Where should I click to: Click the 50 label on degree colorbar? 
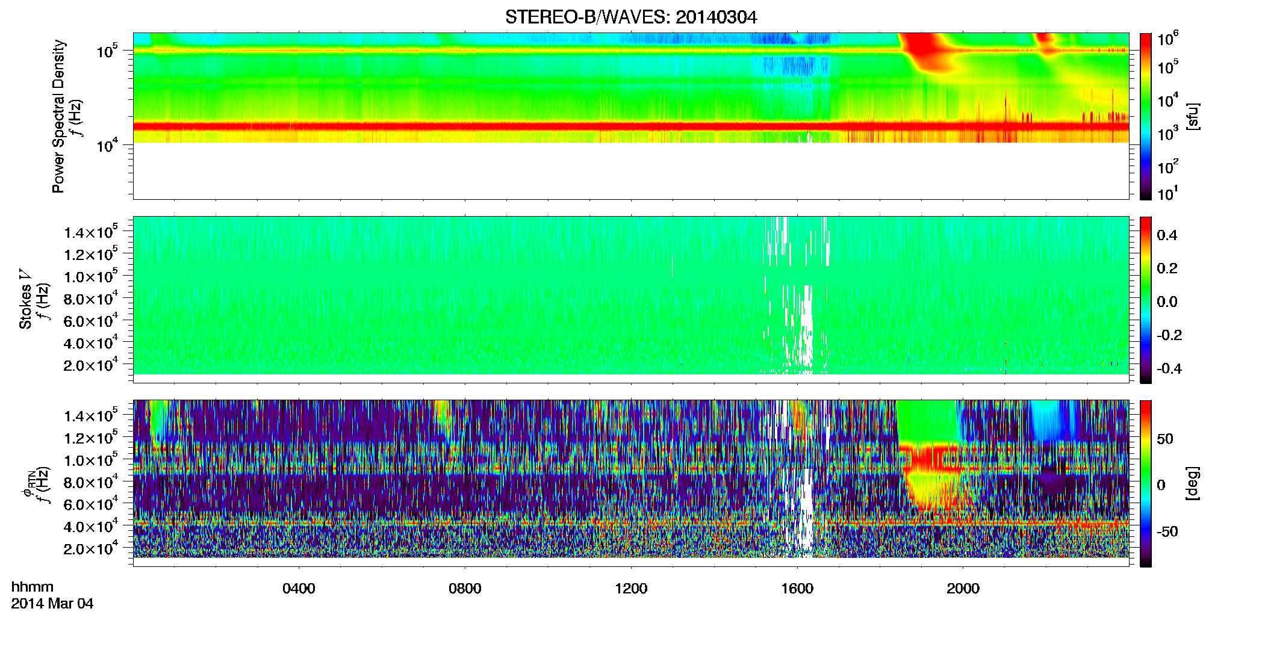[x=1165, y=439]
